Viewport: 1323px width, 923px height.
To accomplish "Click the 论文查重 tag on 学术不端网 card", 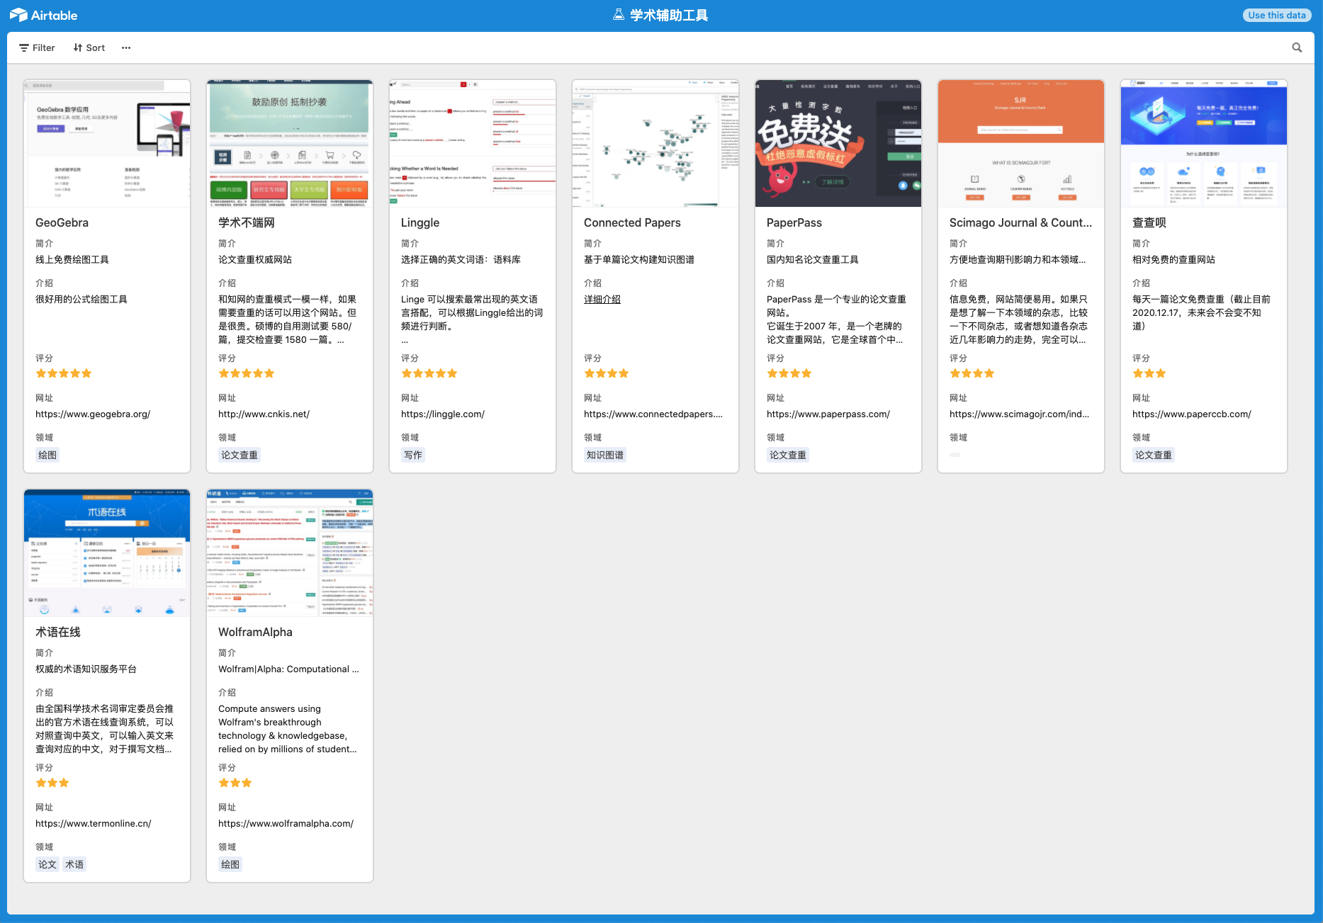I will 240,455.
